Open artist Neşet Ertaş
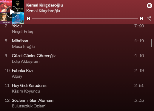Screen dimensions: 154x111 pyautogui.click(x=22, y=32)
